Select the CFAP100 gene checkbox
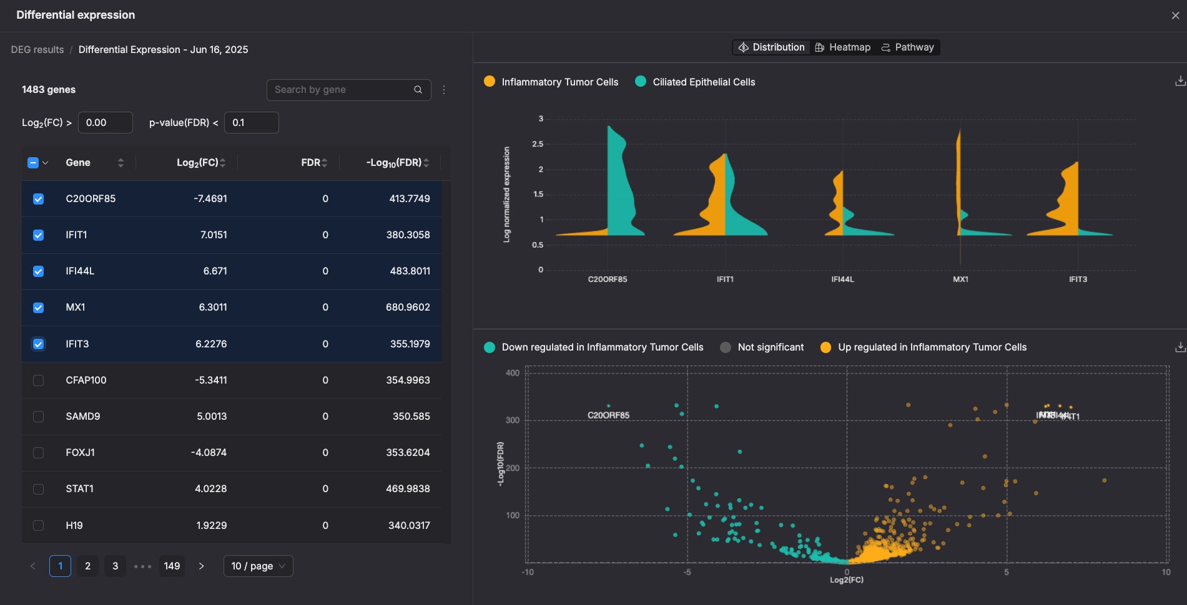Screen dimensions: 1187x605 point(39,380)
